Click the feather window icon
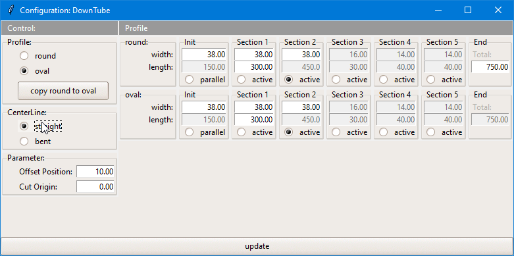 tap(11, 10)
